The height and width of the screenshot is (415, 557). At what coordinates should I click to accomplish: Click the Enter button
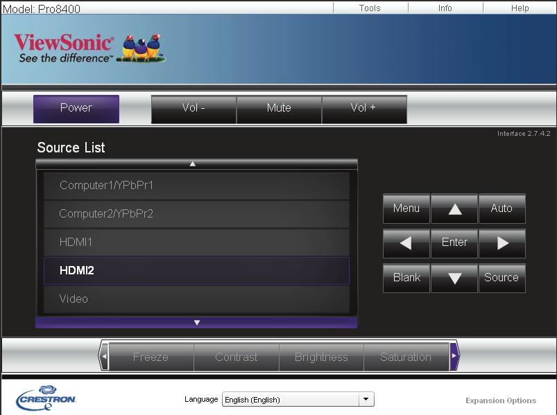454,243
